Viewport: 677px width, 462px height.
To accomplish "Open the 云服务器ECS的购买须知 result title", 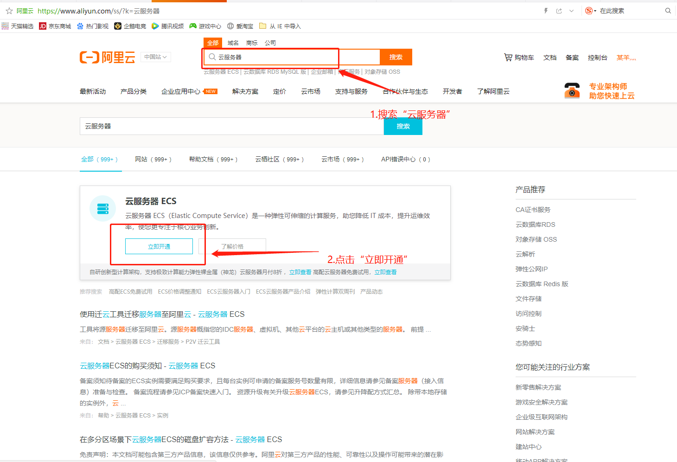I will tap(147, 366).
